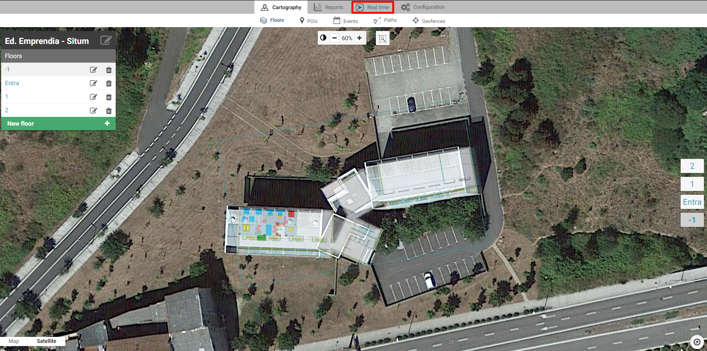
Task: Edit the Ed. Emprendia building name
Action: click(x=106, y=40)
